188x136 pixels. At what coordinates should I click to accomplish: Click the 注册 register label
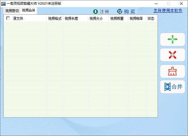point(104,12)
